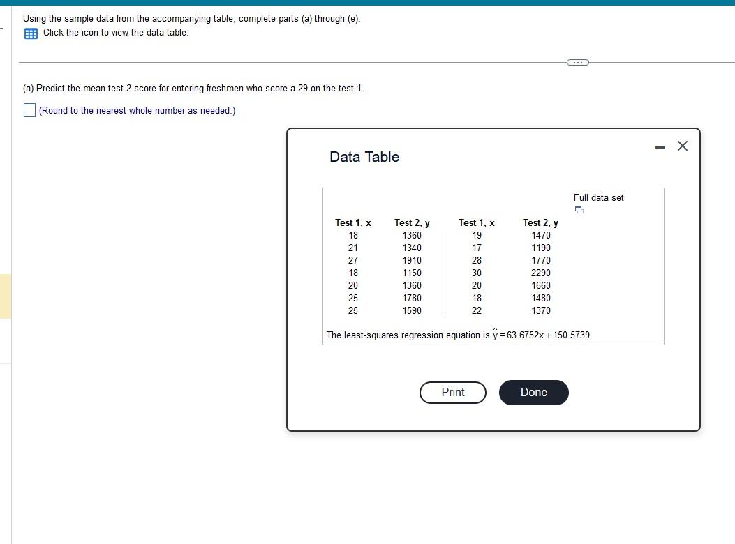Click the part (a) prediction question text
This screenshot has width=735, height=544.
pyautogui.click(x=193, y=88)
